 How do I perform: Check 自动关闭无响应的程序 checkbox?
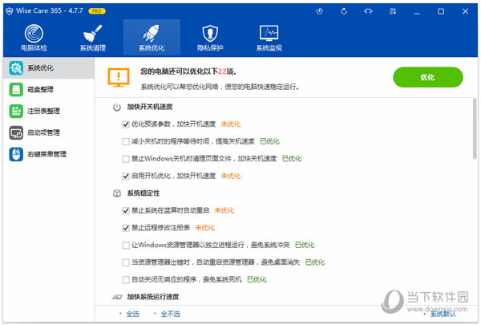[x=126, y=279]
